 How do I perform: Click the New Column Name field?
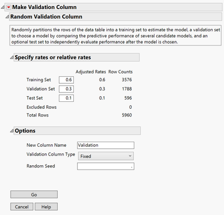[106, 145]
